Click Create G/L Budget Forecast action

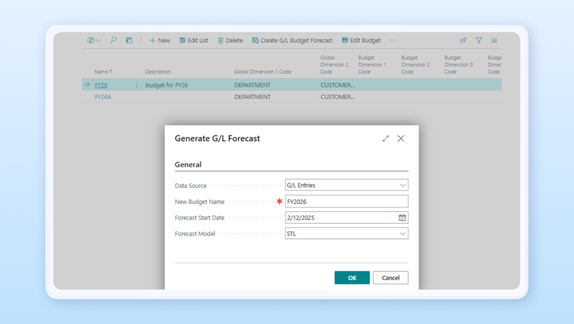pyautogui.click(x=292, y=40)
